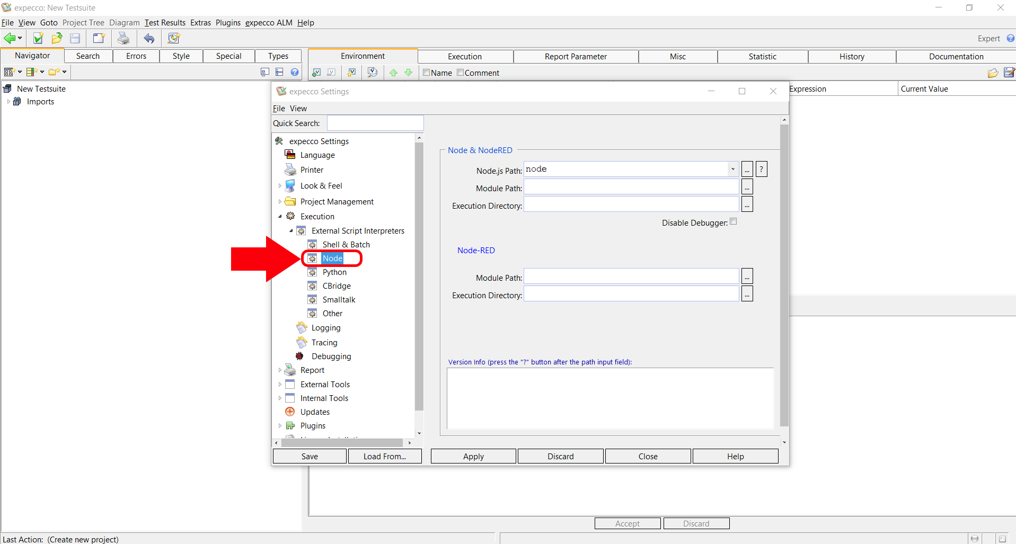Screen dimensions: 1016x544
Task: Click the open project folder icon
Action: click(x=57, y=38)
